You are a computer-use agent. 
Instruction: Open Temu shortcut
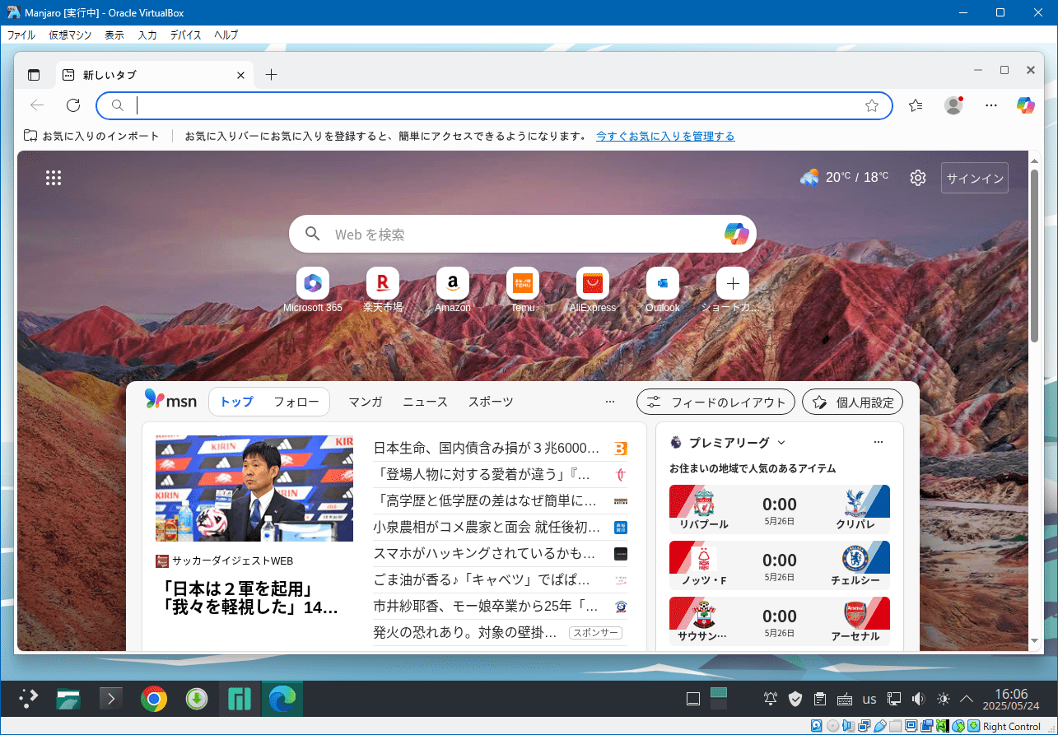click(523, 290)
